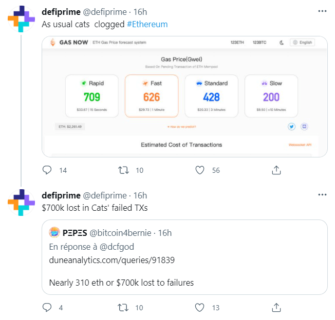
Task: Reply to the $700k lost tweet
Action: pyautogui.click(x=47, y=307)
